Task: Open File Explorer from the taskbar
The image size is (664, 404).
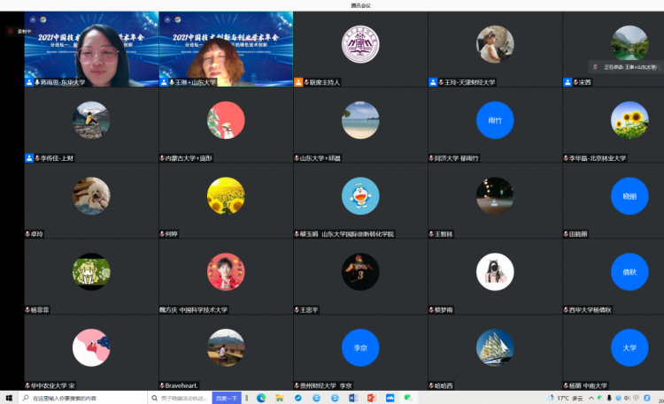Action: coord(280,398)
